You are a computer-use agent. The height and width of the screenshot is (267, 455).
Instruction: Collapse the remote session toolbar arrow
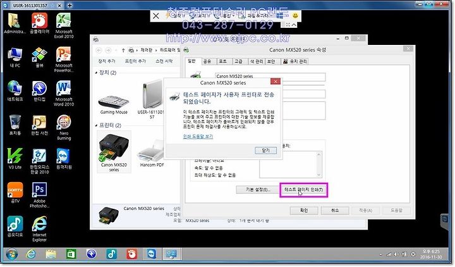click(294, 25)
